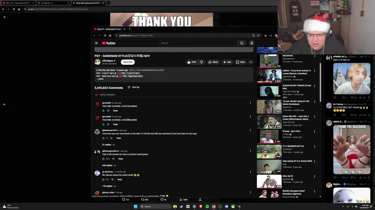Screen dimensions: 375x210
Task: Open THANK YOU BASEDGOD post image
Action: [x=352, y=150]
